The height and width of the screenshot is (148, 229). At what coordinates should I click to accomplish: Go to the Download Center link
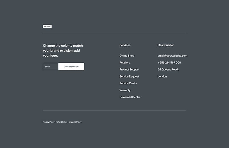click(130, 97)
